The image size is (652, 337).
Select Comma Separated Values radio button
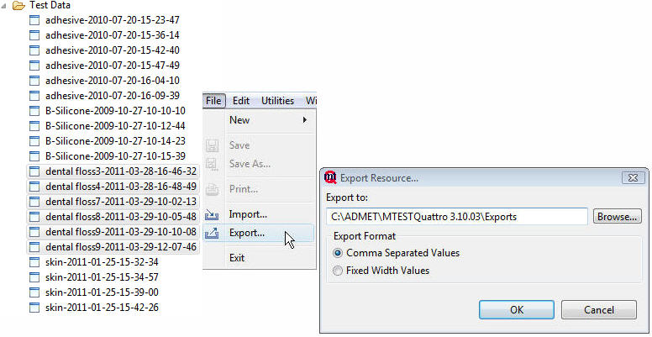pos(339,253)
